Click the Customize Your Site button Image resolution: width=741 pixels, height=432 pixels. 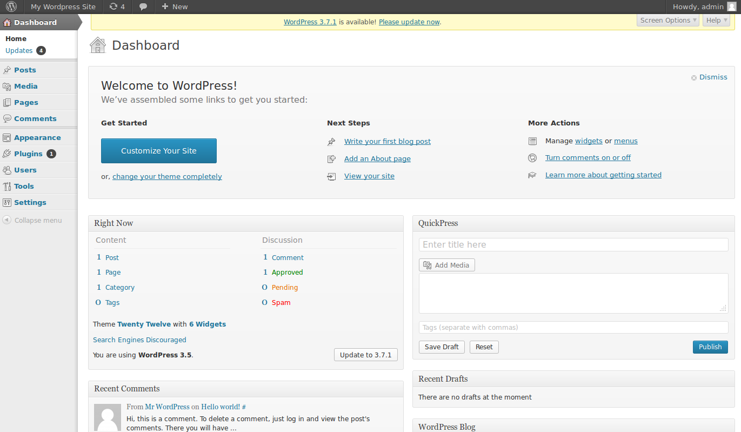click(x=159, y=151)
